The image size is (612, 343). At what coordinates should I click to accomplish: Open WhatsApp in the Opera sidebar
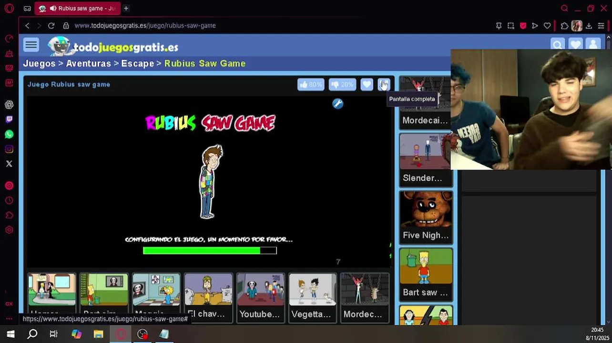point(9,134)
